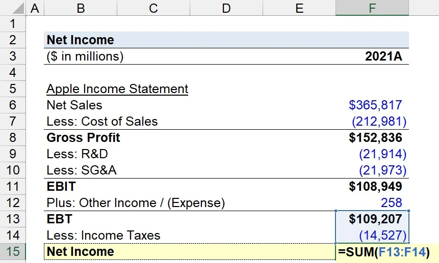
Task: Click the EBIT value $108,949
Action: (x=375, y=187)
